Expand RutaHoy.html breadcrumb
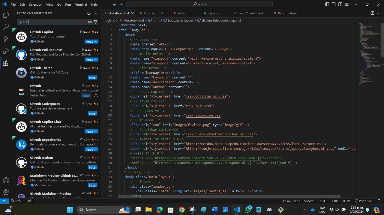This screenshot has width=384, height=215. [x=132, y=20]
